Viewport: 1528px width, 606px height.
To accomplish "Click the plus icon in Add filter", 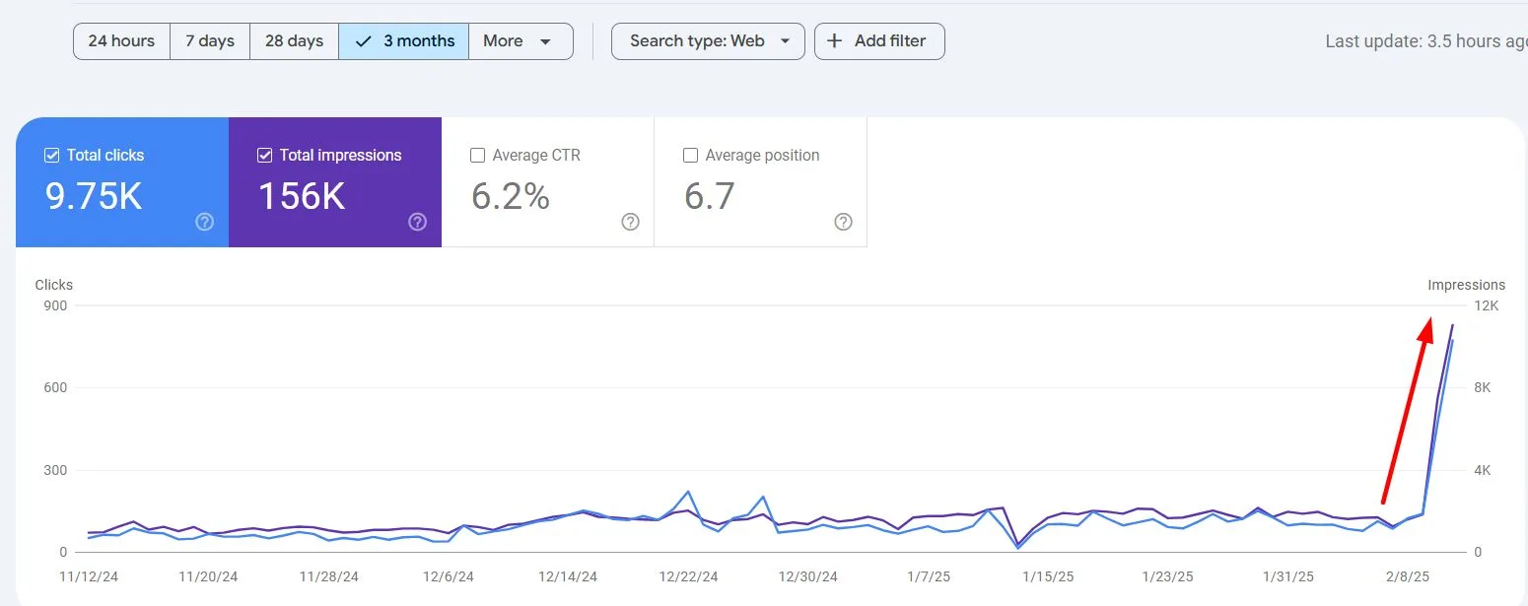I will tap(834, 40).
